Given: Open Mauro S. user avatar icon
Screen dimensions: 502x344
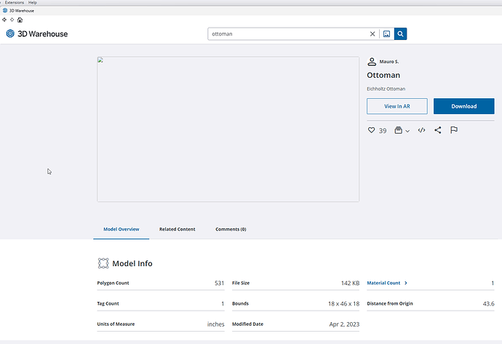Looking at the screenshot, I should pos(372,61).
